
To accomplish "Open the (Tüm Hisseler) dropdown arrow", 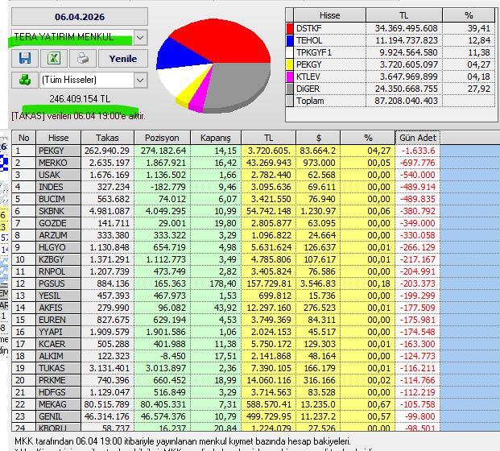I will (x=140, y=80).
